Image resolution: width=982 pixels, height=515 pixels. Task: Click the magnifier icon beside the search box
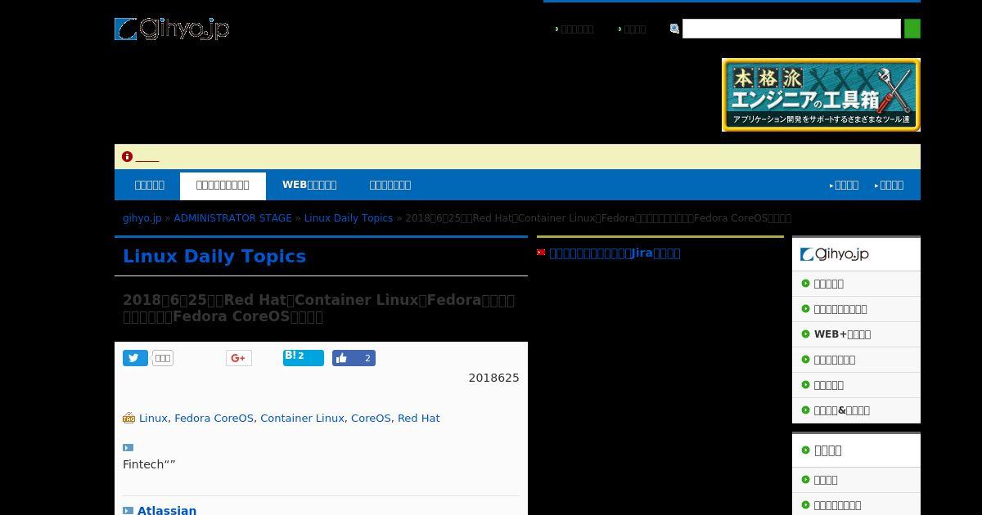point(674,29)
